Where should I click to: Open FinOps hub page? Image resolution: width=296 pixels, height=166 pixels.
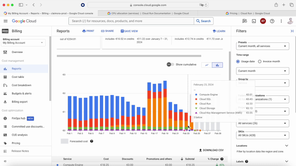24,119
